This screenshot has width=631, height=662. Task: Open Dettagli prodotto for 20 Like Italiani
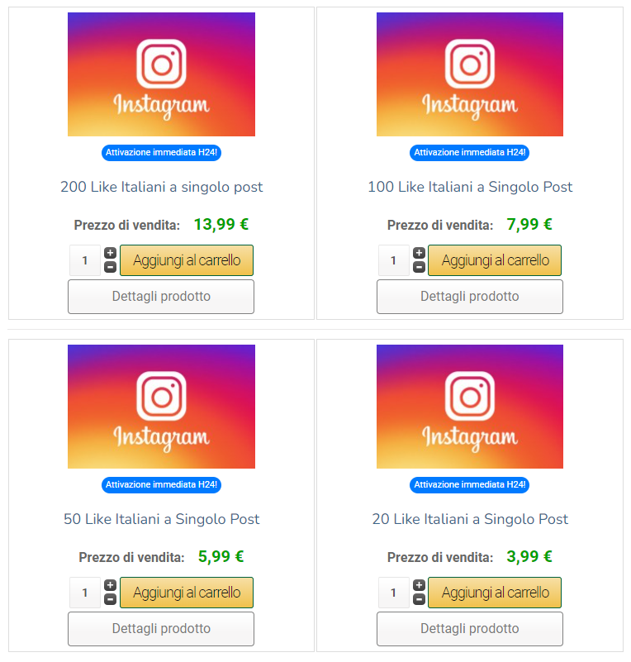pos(469,629)
